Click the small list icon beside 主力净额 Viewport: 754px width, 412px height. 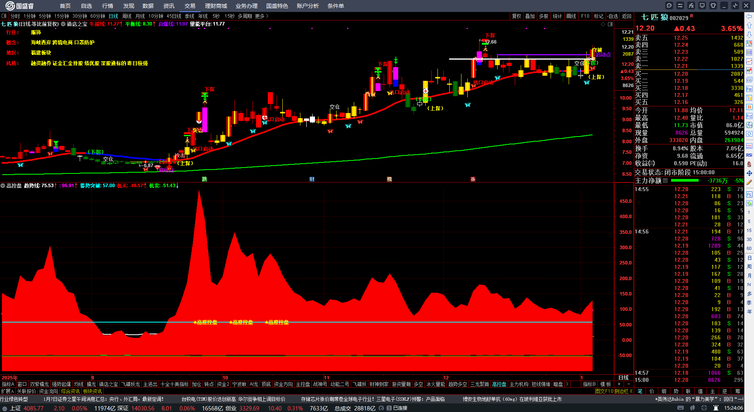pyautogui.click(x=665, y=180)
